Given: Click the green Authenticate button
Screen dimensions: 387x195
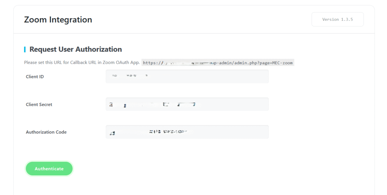Looking at the screenshot, I should click(x=49, y=168).
